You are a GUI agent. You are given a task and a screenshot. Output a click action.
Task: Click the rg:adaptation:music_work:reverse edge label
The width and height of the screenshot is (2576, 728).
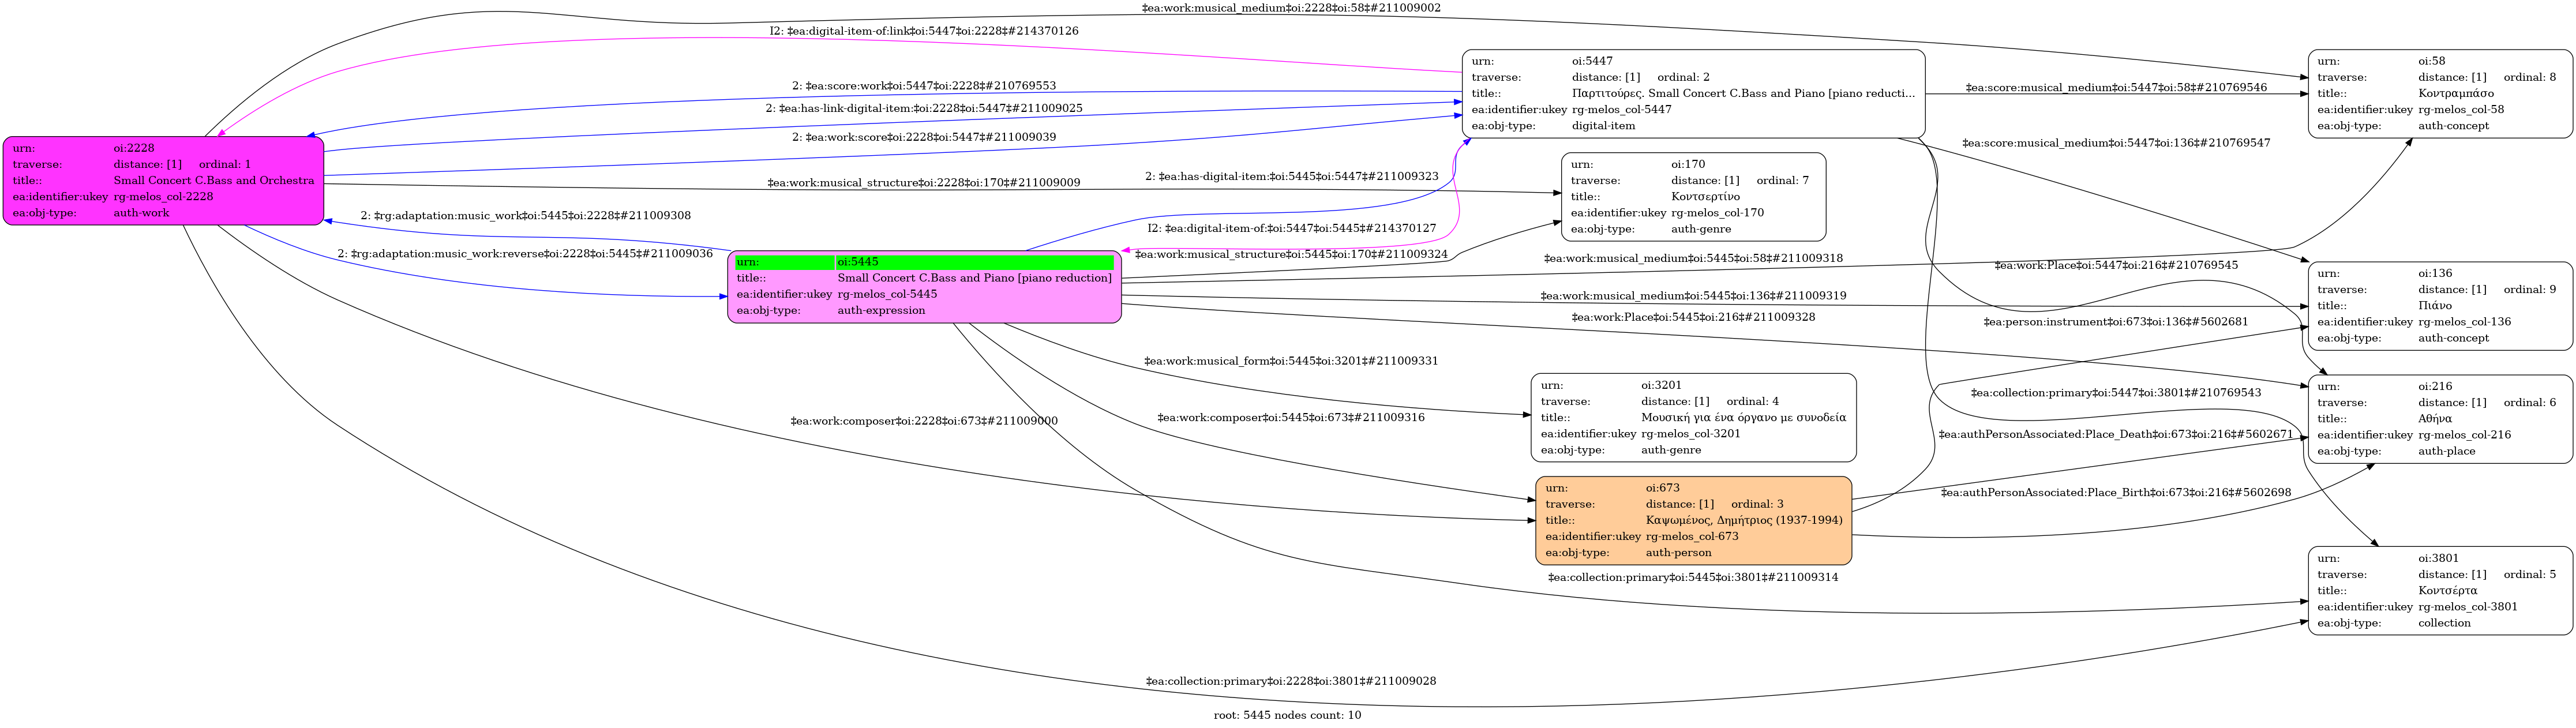pos(524,254)
